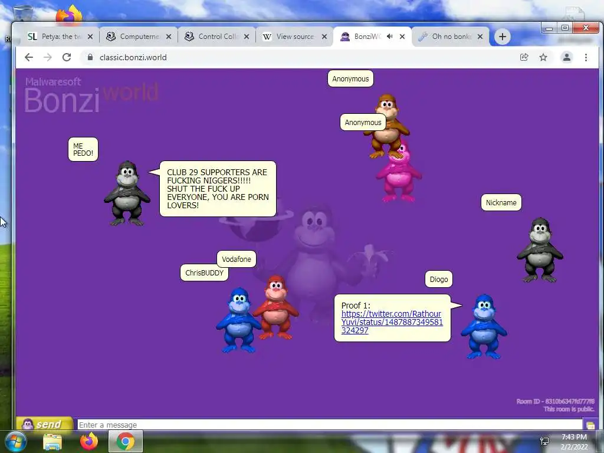Viewport: 604px width, 453px height.
Task: Click the Anonymous tag beside brown Bonzi
Action: click(x=363, y=123)
